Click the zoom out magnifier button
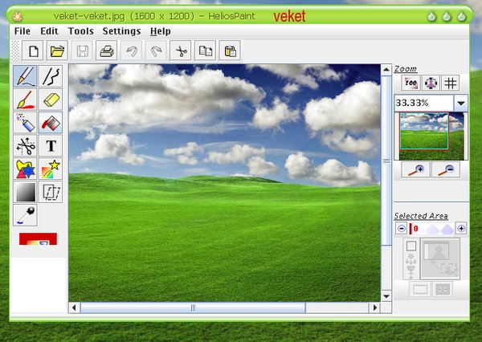The image size is (482, 342). pyautogui.click(x=446, y=170)
